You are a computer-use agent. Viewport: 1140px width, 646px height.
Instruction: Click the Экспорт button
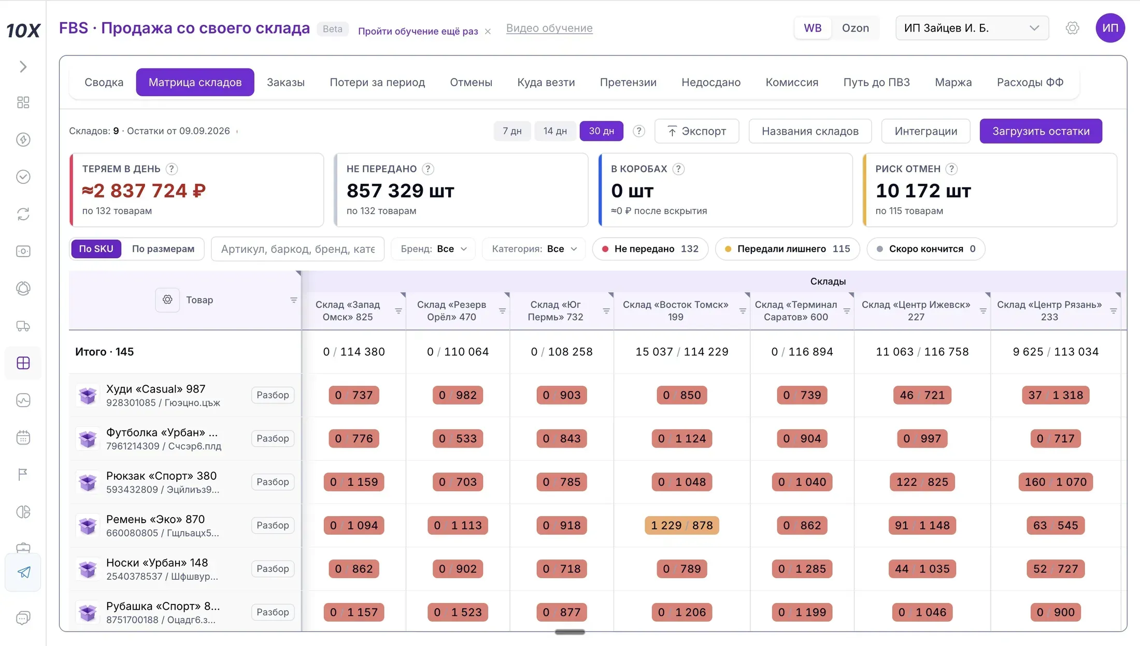click(x=696, y=131)
